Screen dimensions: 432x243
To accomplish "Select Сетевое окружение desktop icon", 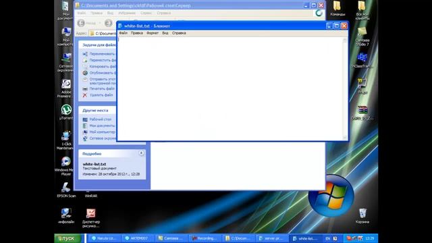I will [65, 63].
